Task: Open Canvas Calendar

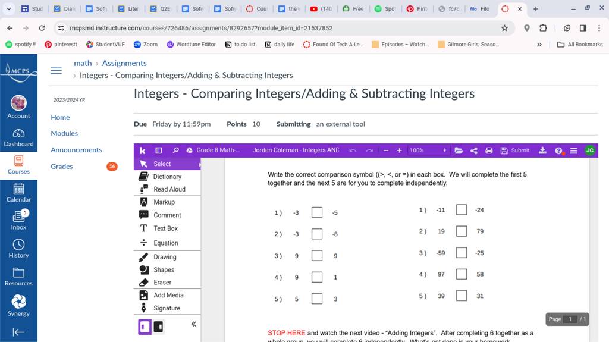Action: click(x=18, y=193)
